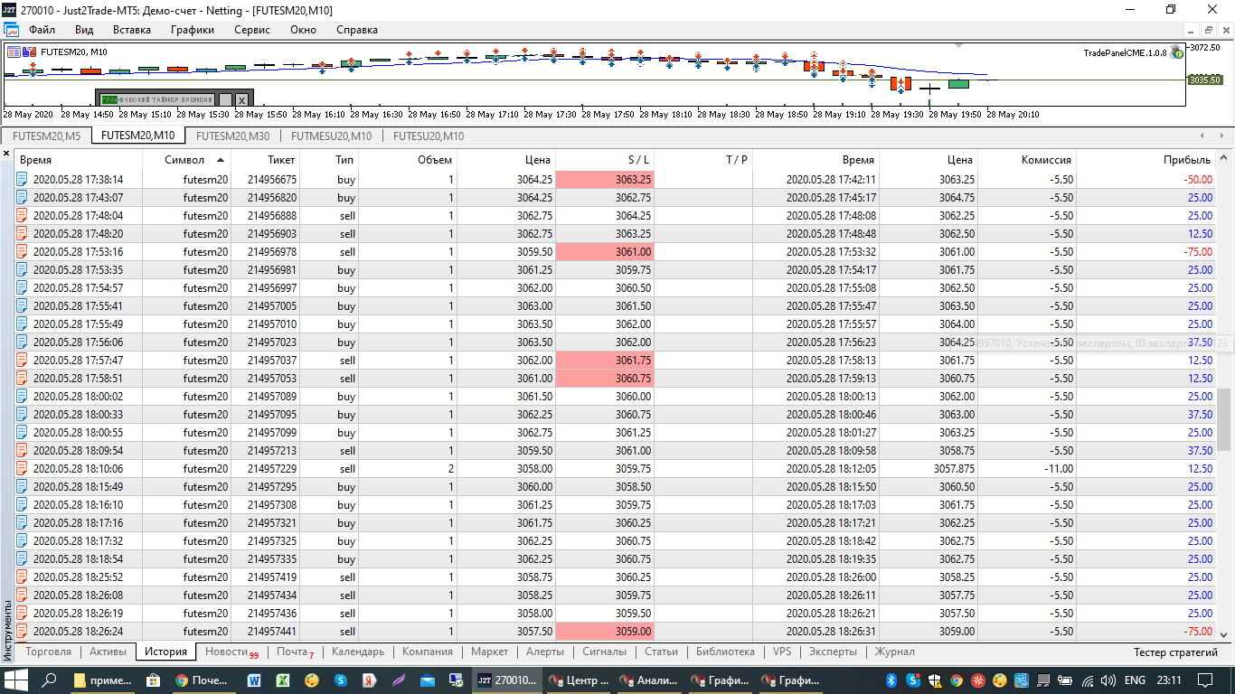Open the depth of market icon on chart
Image resolution: width=1235 pixels, height=694 pixels.
pyautogui.click(x=31, y=52)
